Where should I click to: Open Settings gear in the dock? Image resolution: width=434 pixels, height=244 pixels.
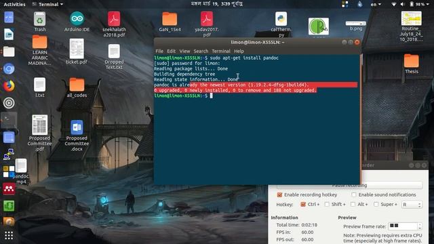click(9, 103)
